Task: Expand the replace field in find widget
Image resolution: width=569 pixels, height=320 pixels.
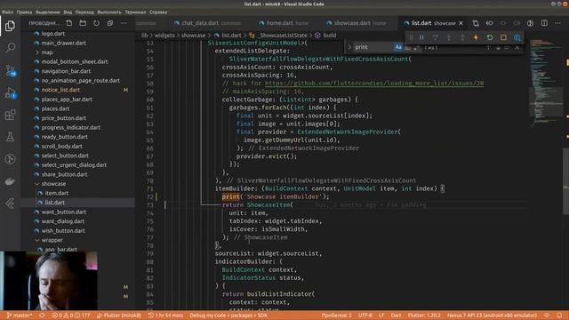Action: (349, 47)
